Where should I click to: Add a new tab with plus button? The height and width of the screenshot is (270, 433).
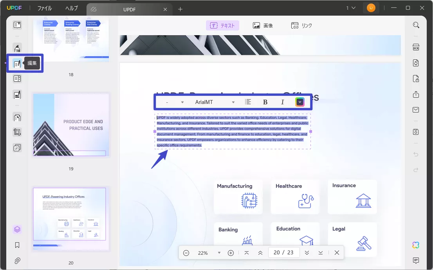(x=180, y=9)
